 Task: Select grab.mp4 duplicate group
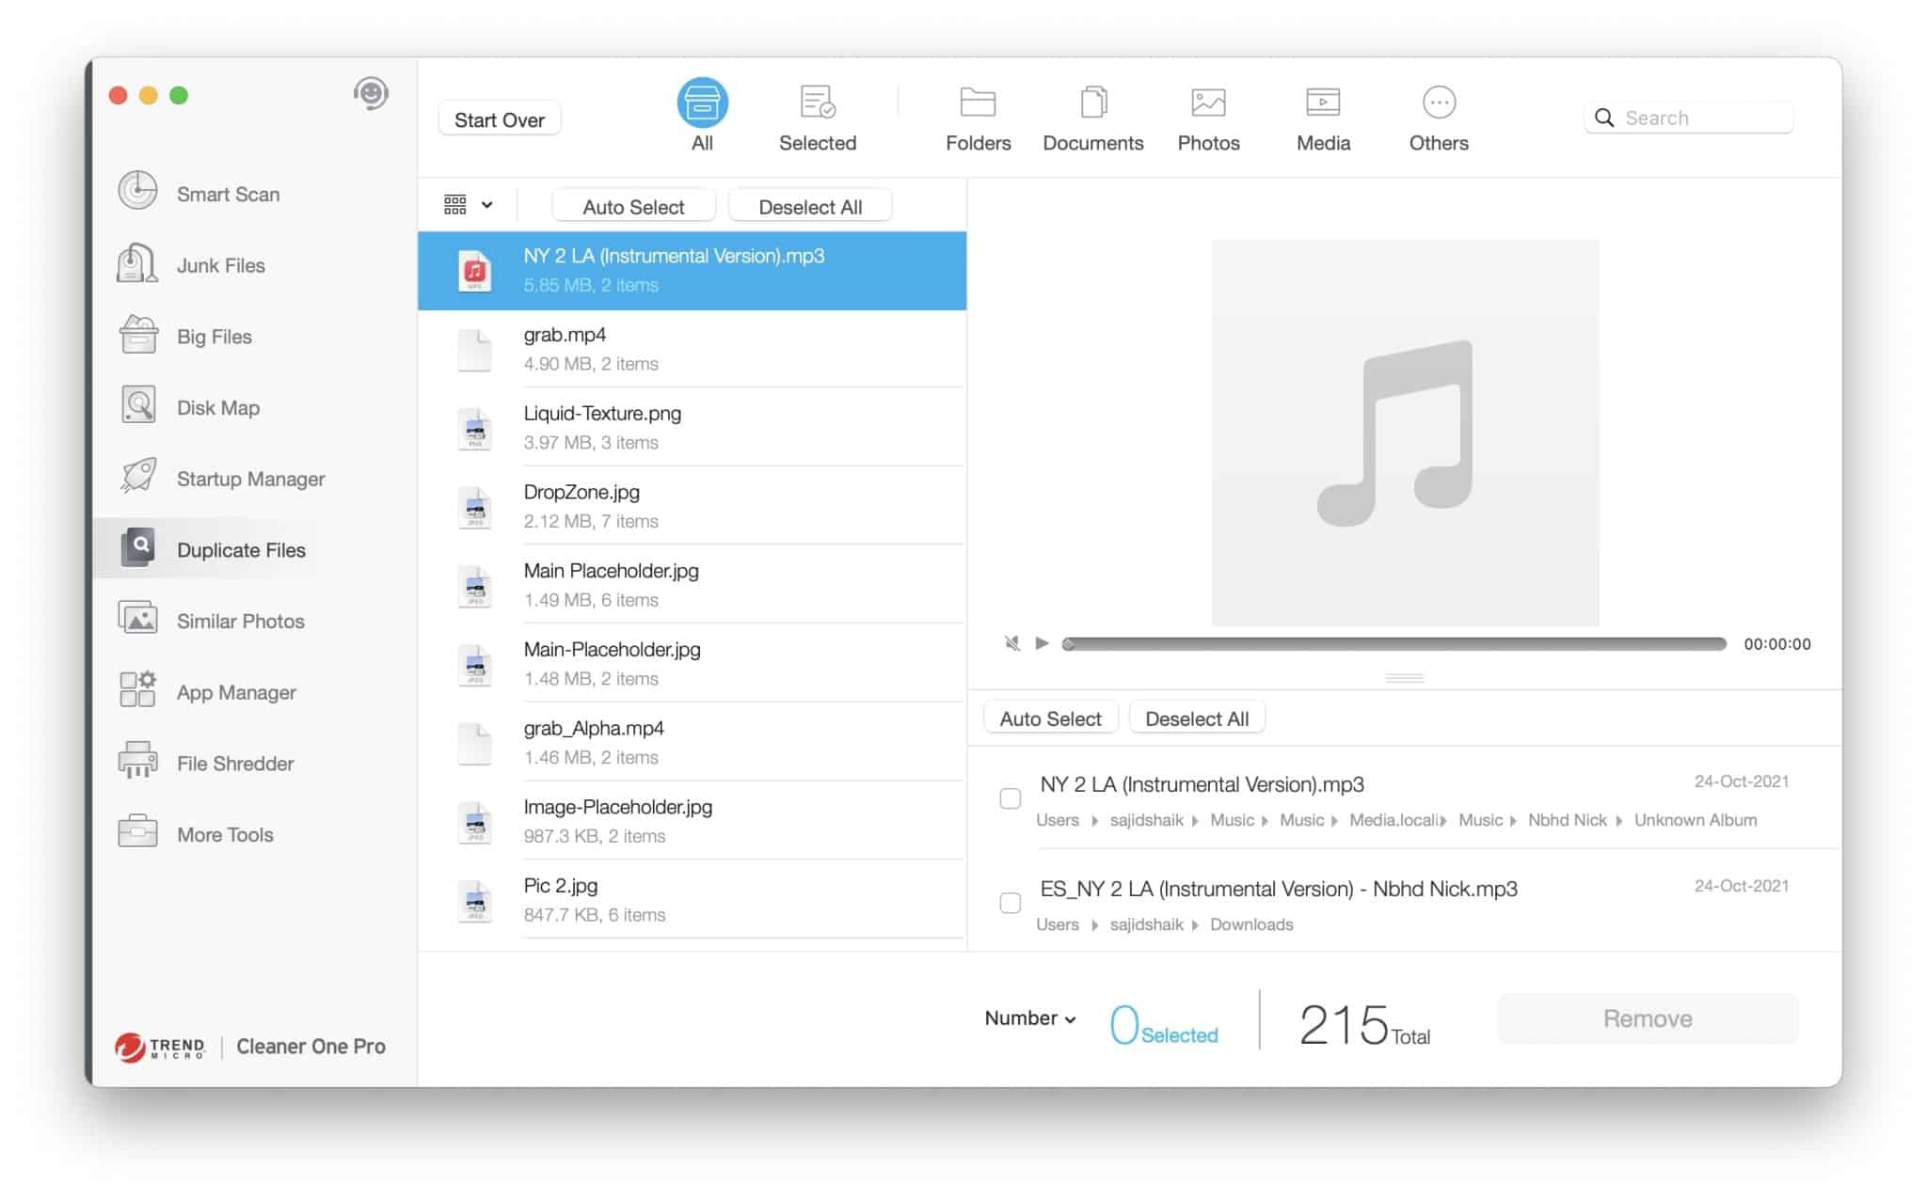coord(692,349)
